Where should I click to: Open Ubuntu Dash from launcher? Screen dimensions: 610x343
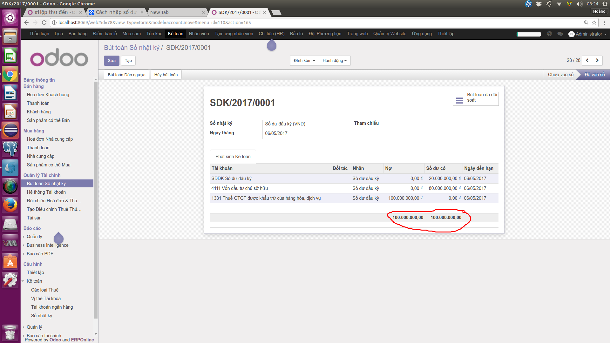coord(10,17)
